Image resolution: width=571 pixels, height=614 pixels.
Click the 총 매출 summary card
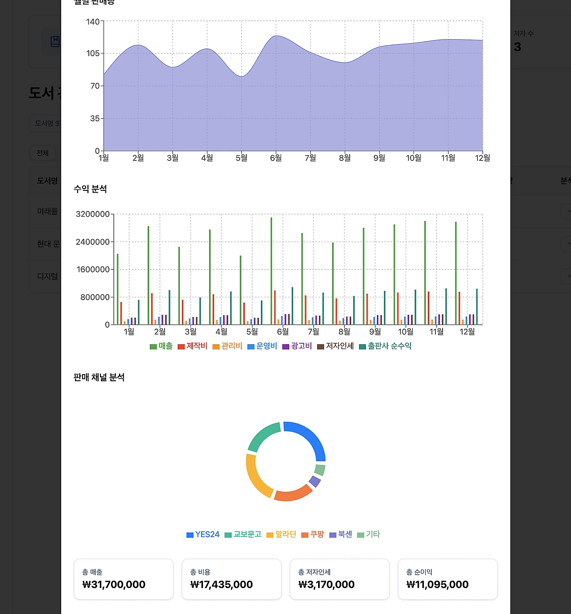click(x=124, y=579)
